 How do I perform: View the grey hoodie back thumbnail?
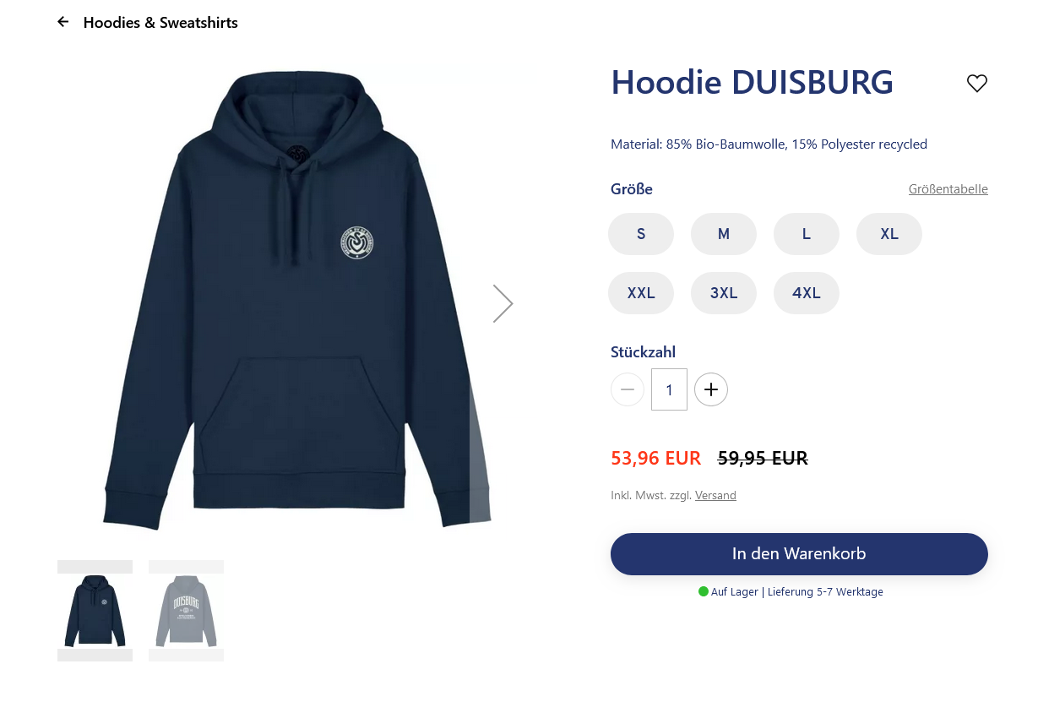coord(186,611)
